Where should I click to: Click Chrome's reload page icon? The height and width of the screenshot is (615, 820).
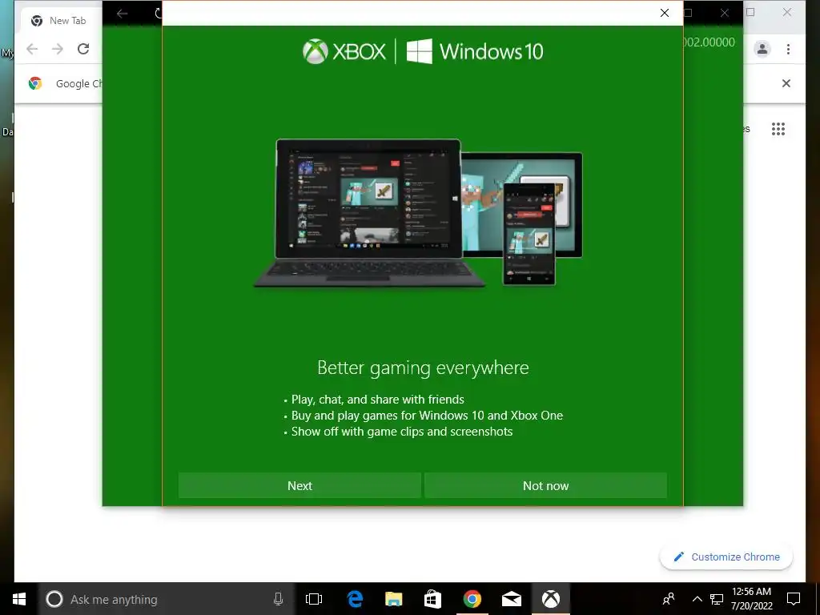pos(83,49)
